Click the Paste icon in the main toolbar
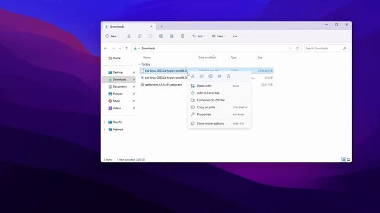380x213 pixels. 150,36
